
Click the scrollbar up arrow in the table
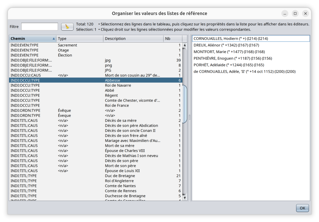coord(185,45)
